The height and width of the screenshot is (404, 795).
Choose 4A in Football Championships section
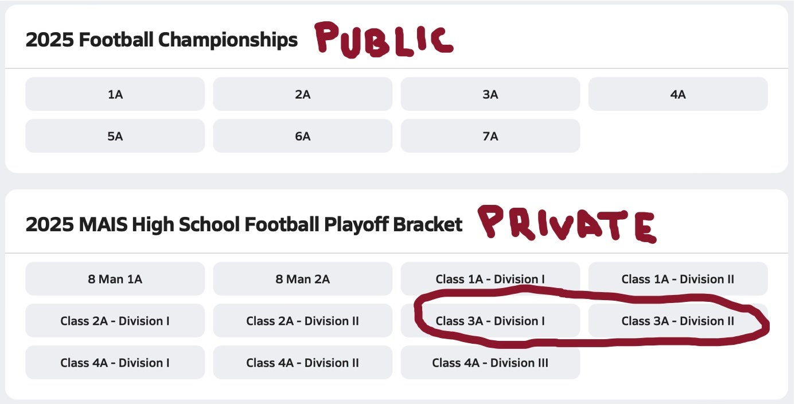[x=677, y=94]
